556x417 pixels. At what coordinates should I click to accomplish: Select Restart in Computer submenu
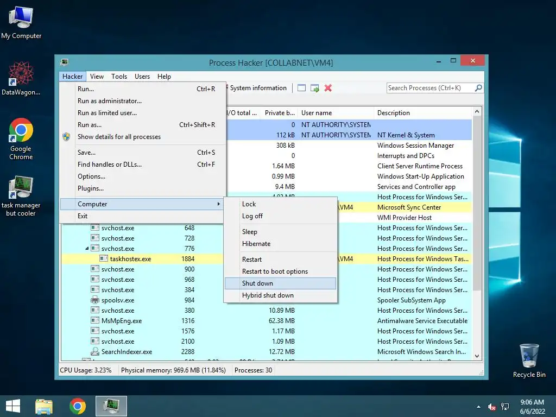click(x=280, y=260)
